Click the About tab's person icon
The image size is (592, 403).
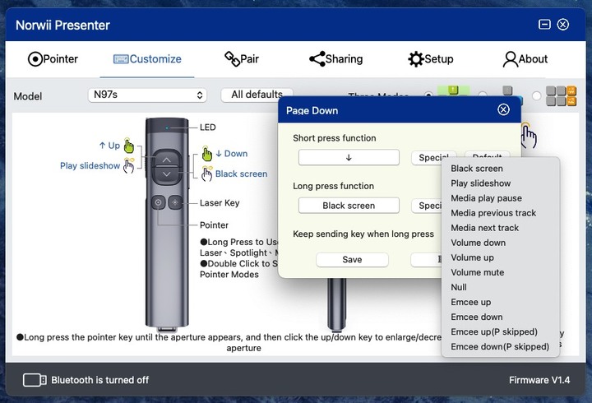510,59
